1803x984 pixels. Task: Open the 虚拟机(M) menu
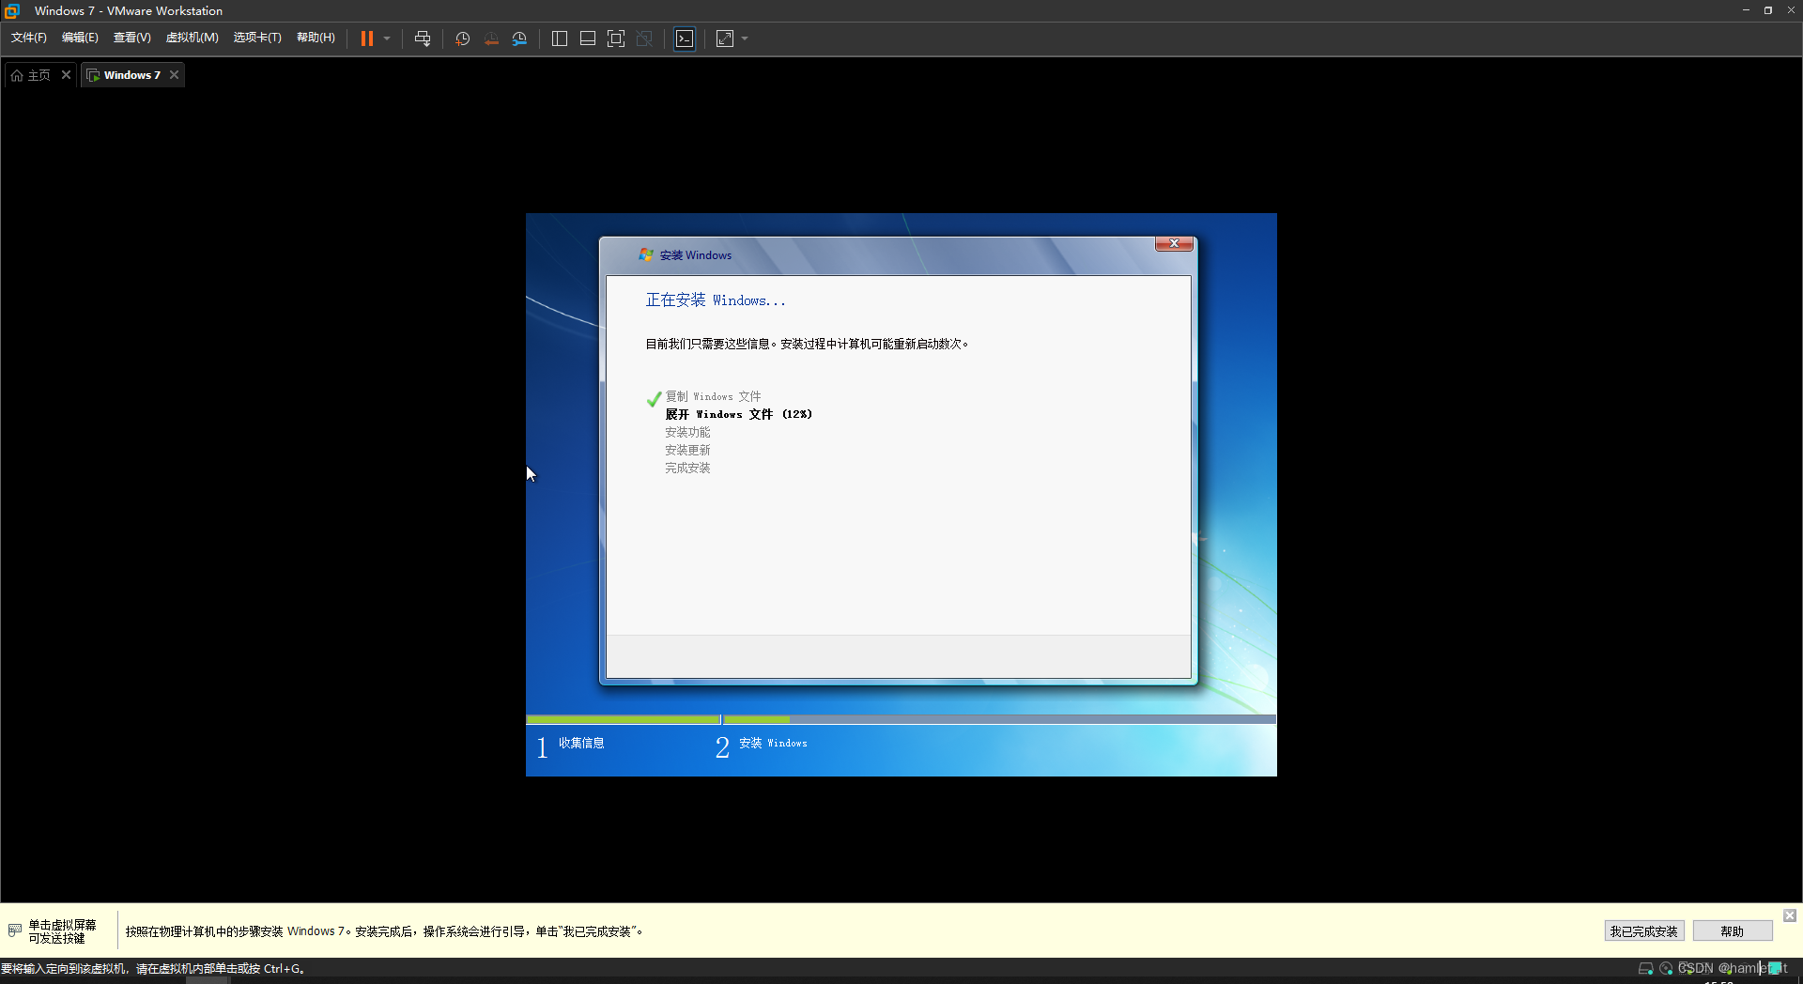(x=193, y=38)
